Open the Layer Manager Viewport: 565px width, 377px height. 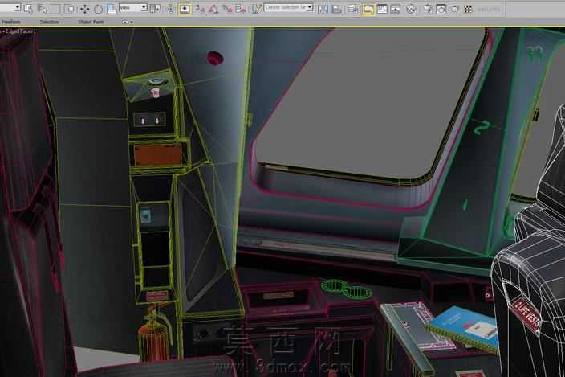coord(353,9)
